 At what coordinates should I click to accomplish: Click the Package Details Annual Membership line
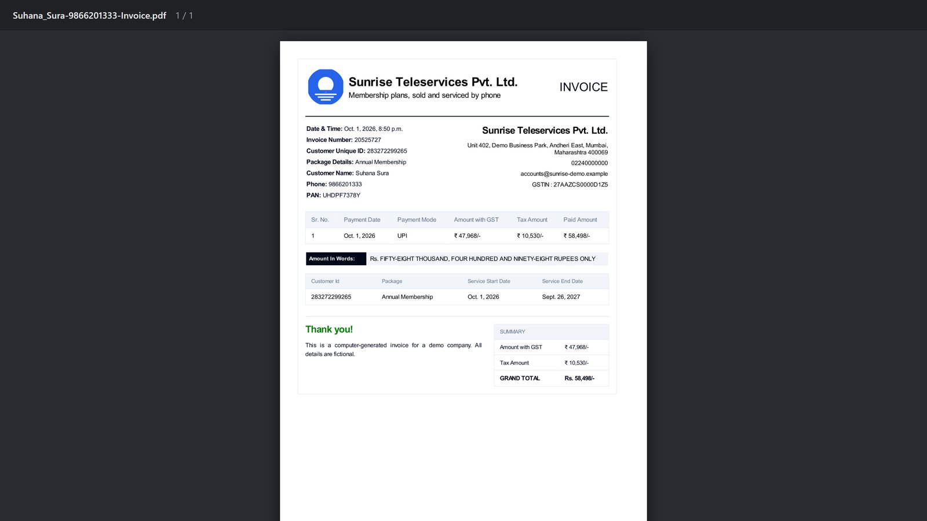tap(356, 162)
